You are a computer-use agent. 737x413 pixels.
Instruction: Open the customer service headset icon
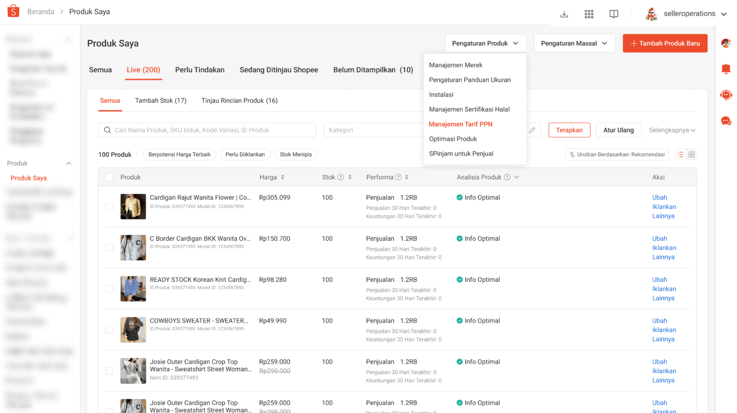[x=726, y=95]
